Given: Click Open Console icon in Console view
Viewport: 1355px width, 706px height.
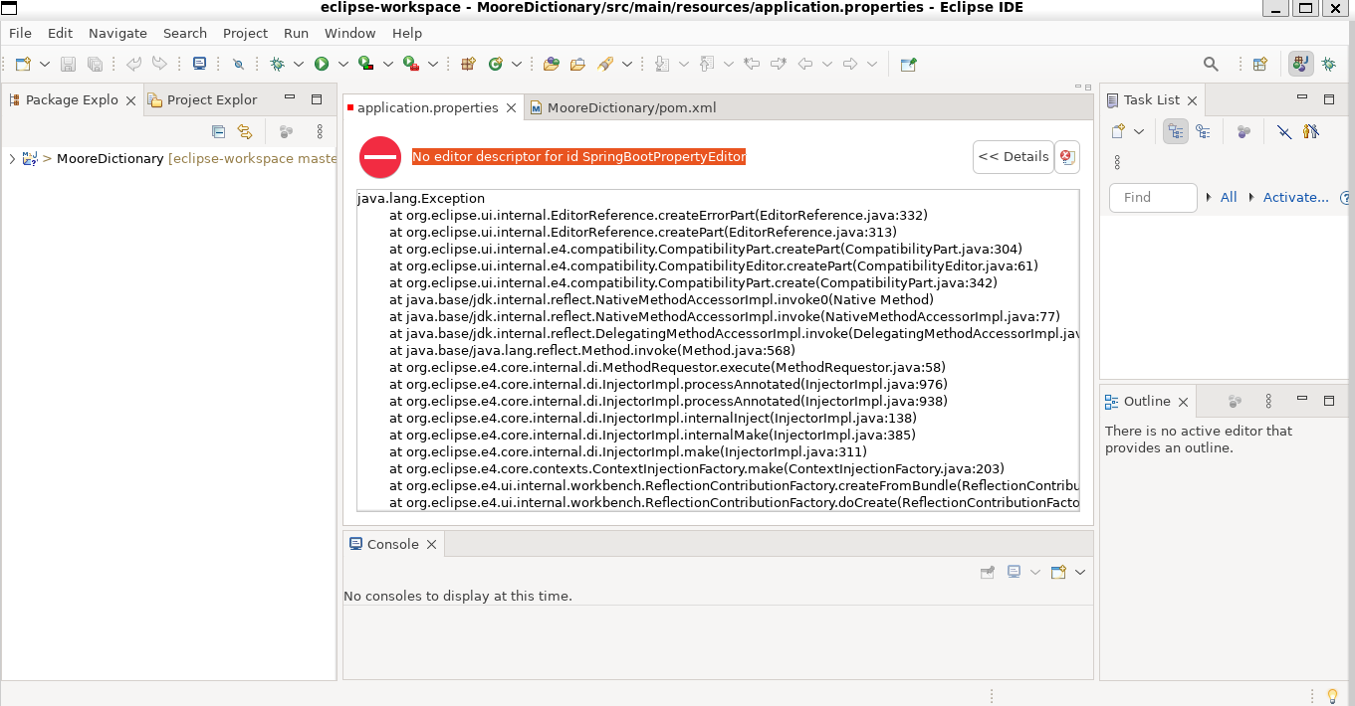Looking at the screenshot, I should [x=1058, y=572].
